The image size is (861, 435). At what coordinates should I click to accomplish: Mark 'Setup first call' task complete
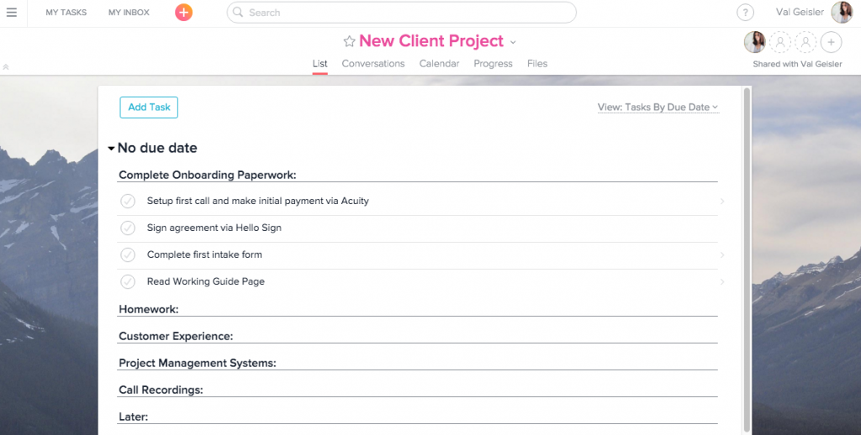128,202
